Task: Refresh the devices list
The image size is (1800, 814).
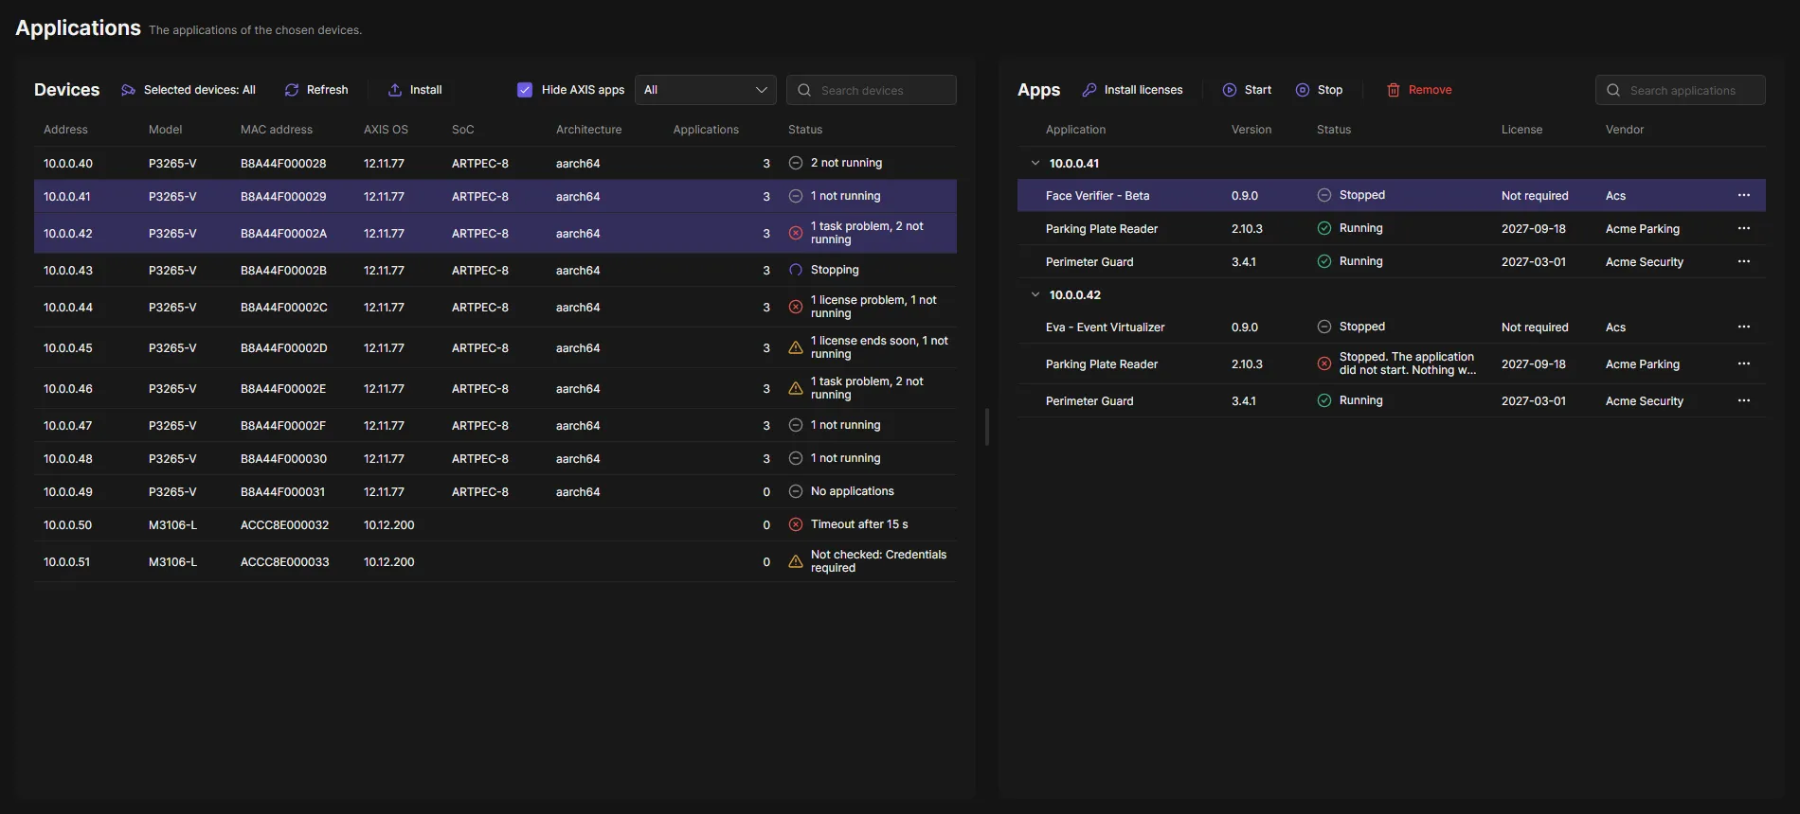Action: [316, 90]
